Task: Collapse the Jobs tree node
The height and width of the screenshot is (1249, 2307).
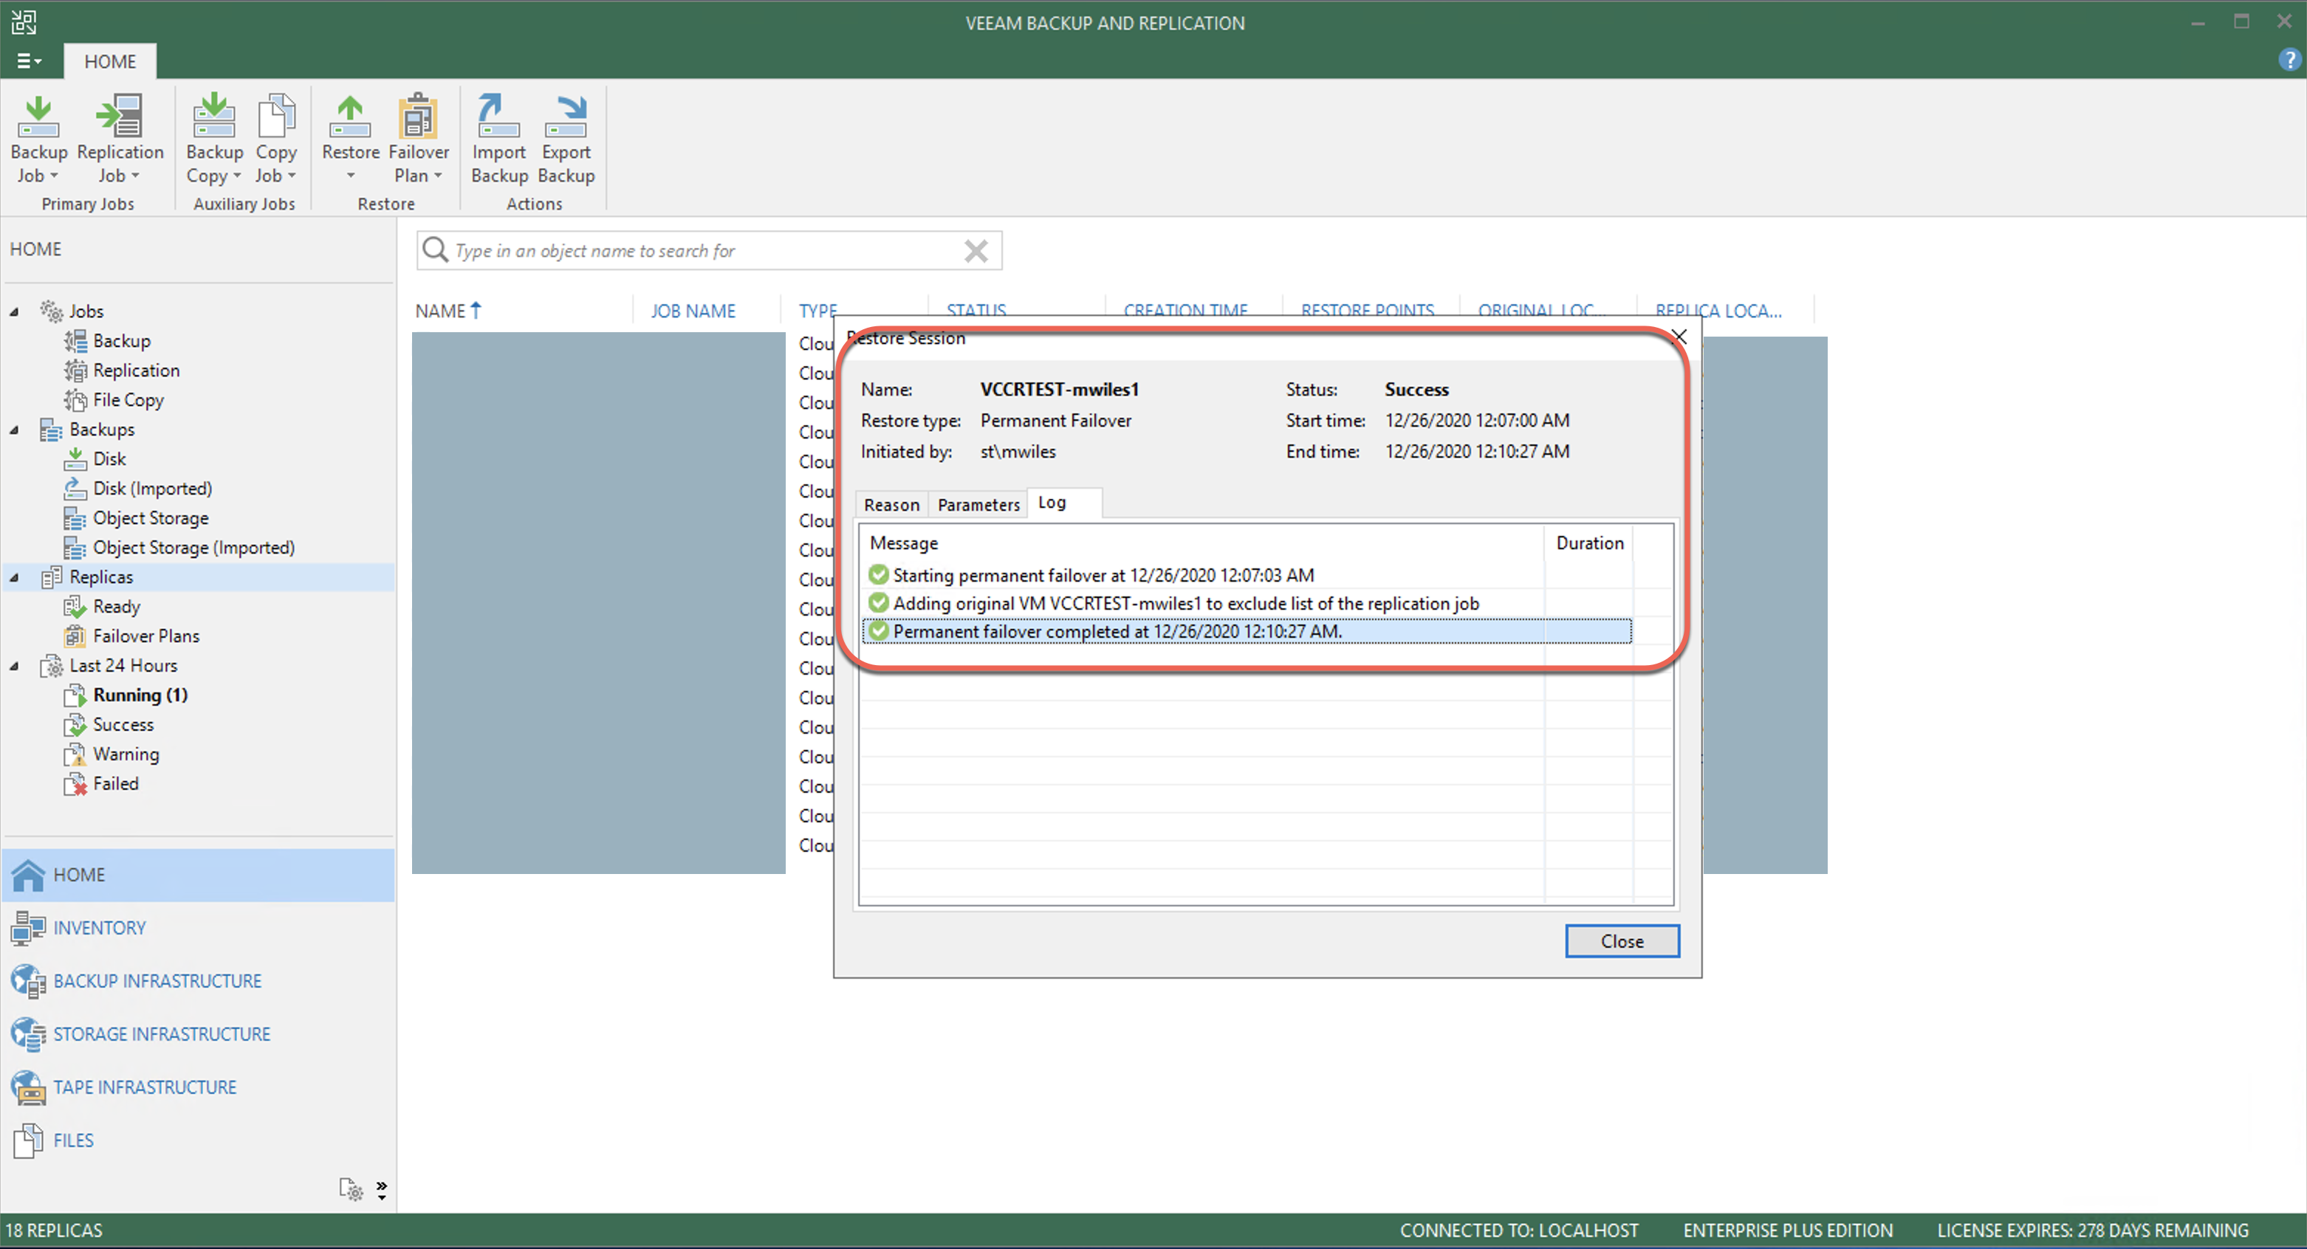Action: pyautogui.click(x=14, y=312)
